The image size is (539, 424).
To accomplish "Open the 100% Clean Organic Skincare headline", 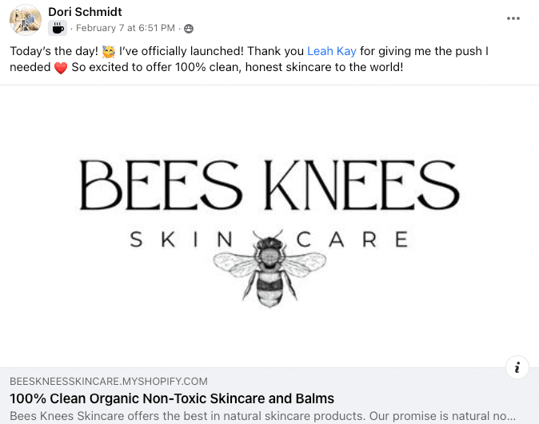I will (172, 398).
